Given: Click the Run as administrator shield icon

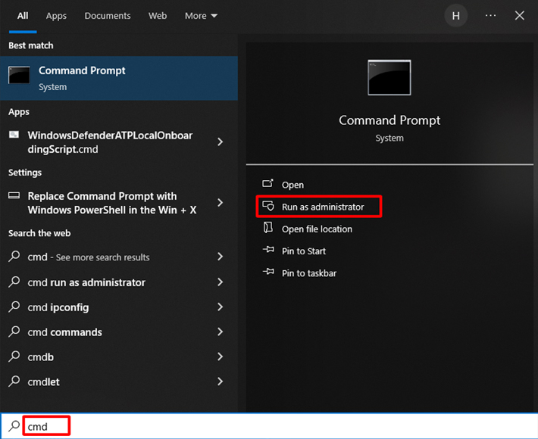Looking at the screenshot, I should [x=267, y=207].
